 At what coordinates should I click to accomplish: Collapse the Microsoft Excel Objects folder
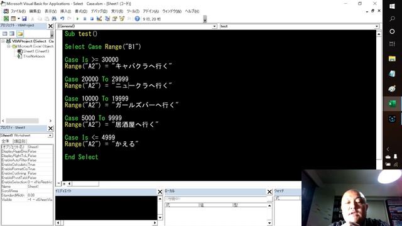point(8,46)
